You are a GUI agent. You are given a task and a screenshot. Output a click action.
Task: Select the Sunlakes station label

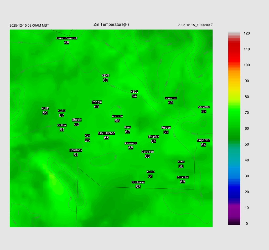[138, 182]
